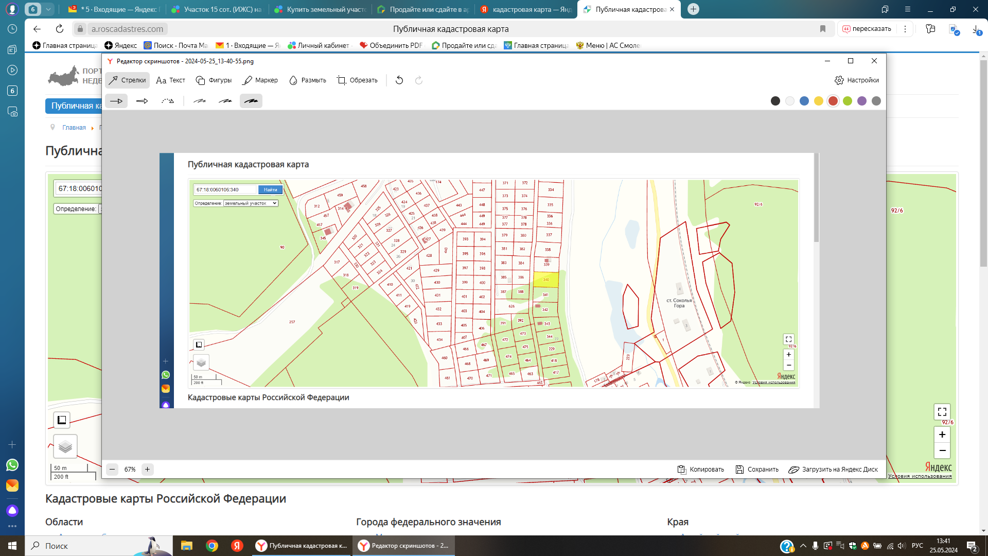Activate the Размыть blur tool
This screenshot has width=988, height=556.
(x=308, y=80)
